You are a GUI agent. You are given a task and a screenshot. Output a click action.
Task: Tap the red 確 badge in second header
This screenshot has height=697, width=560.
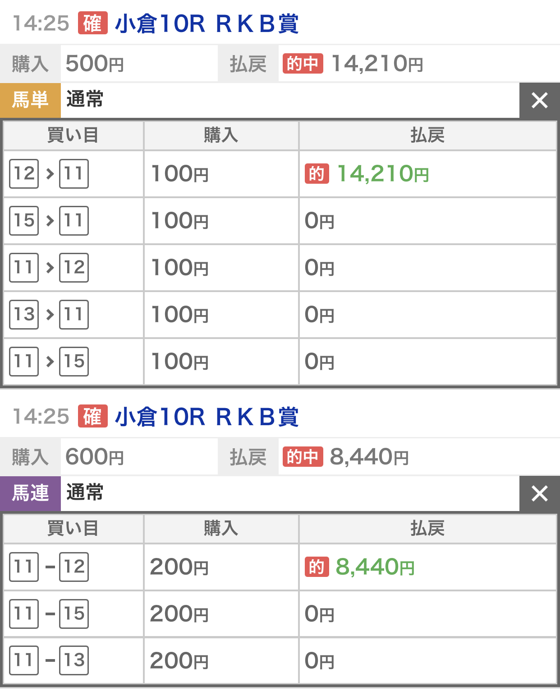pos(93,416)
